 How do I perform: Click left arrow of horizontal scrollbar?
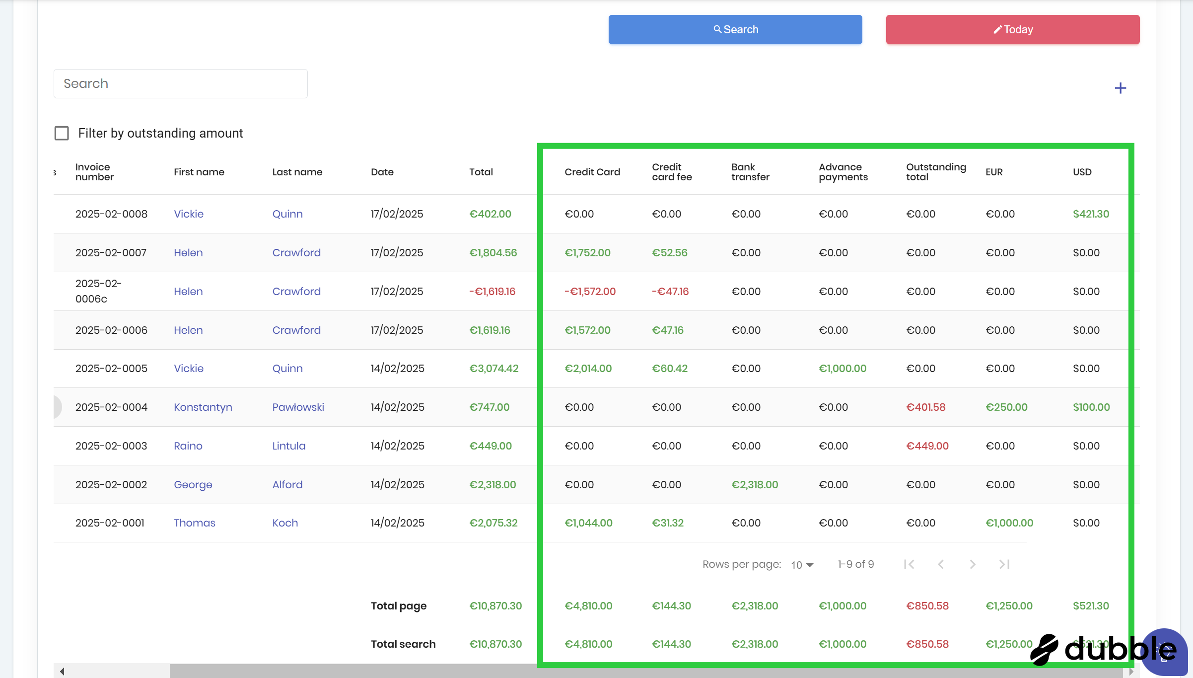[x=62, y=672]
